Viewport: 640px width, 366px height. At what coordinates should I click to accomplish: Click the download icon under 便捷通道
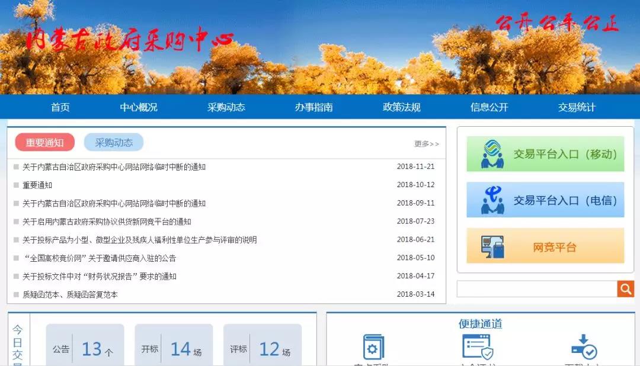[x=584, y=347]
